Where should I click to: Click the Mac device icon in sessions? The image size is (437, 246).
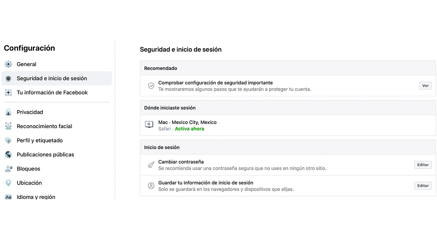149,124
